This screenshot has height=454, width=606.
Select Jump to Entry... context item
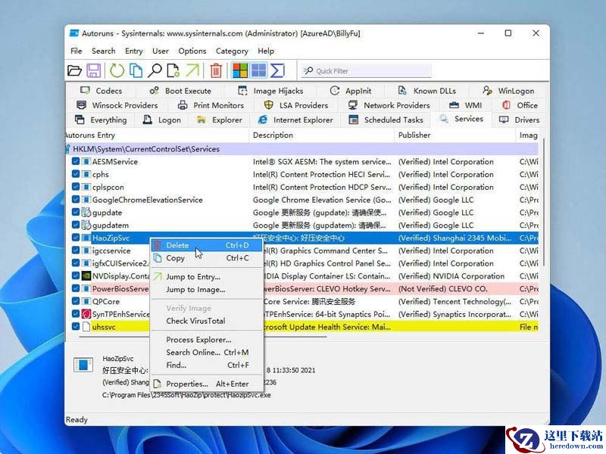[206, 276]
